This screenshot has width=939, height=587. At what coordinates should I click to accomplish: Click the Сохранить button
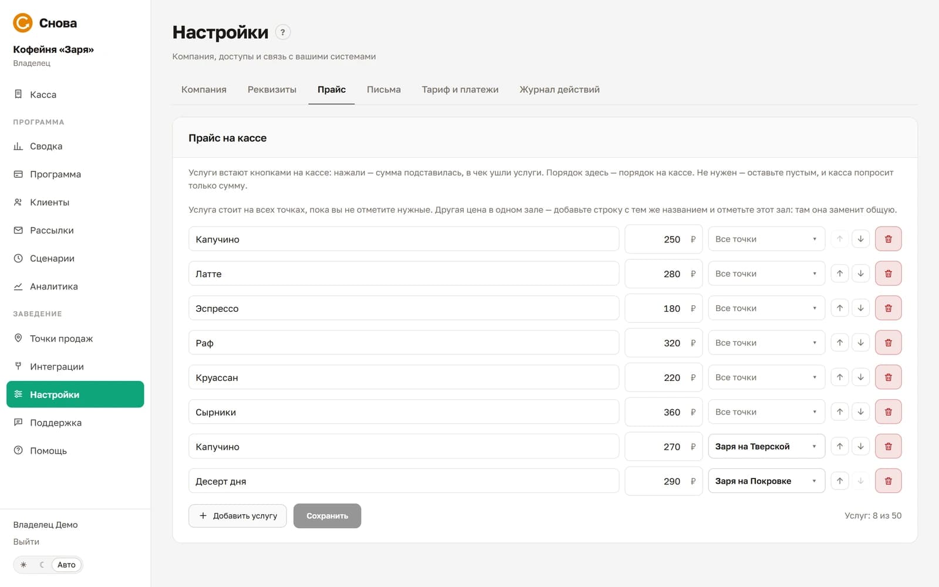pos(327,516)
